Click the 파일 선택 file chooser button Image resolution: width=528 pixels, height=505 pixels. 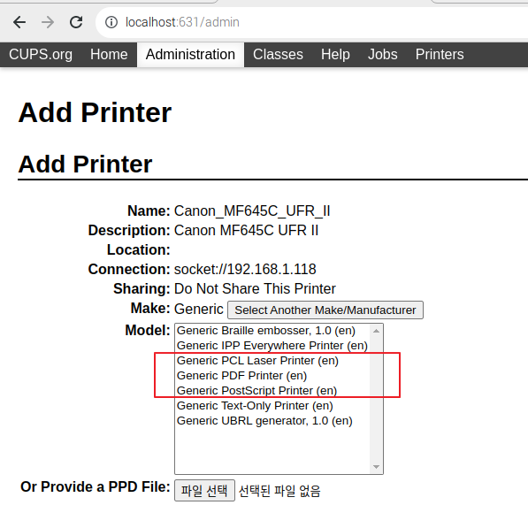[x=204, y=491]
